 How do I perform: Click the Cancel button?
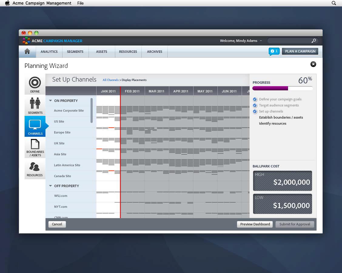(57, 224)
